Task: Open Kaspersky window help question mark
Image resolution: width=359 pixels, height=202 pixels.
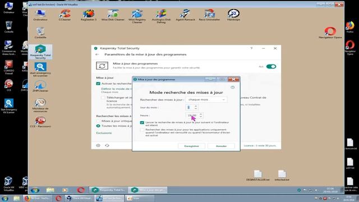Action: (251, 48)
